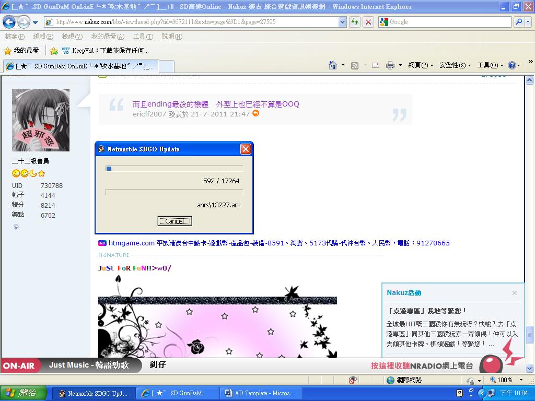Click the Just Music - 韓語勁歌 program label
This screenshot has width=535, height=401.
[89, 365]
